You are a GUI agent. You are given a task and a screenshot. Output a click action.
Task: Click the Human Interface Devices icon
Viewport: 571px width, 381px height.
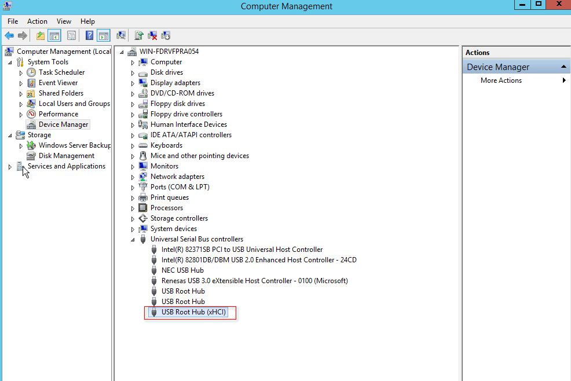[x=143, y=124]
